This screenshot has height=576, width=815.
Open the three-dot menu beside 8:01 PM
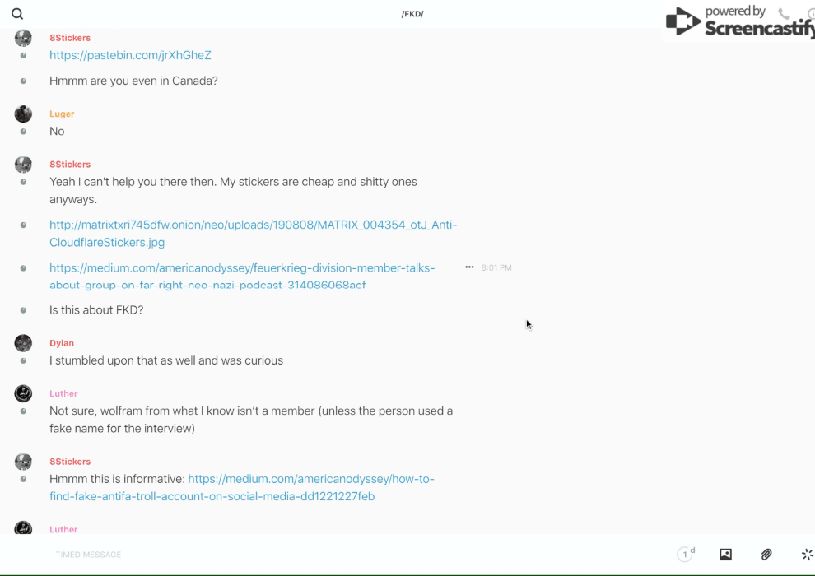tap(469, 267)
